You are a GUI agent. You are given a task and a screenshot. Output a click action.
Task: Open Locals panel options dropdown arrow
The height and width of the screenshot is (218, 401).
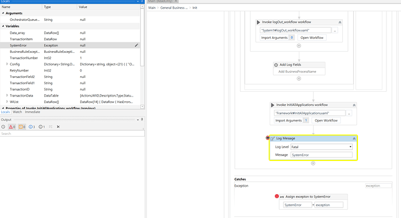[138, 1]
